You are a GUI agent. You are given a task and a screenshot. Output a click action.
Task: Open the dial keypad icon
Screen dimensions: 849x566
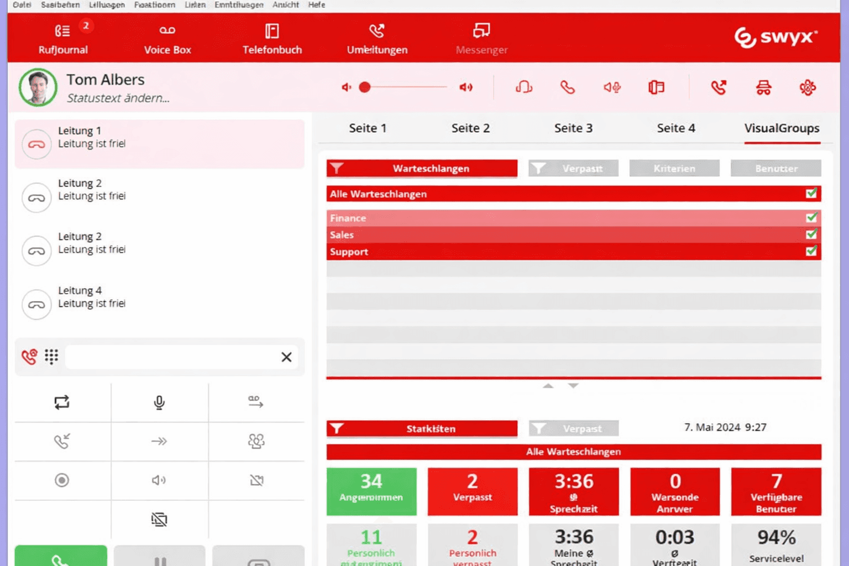(x=51, y=357)
